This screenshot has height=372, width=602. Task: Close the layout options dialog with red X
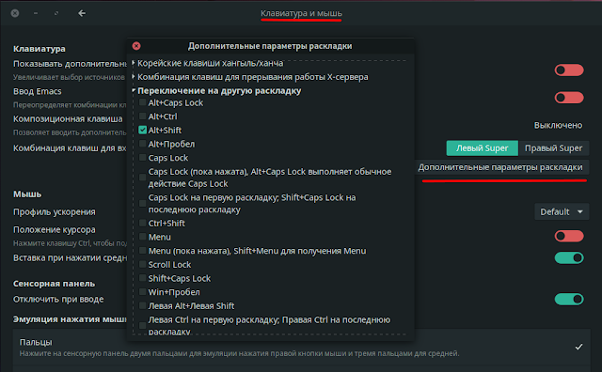point(136,46)
